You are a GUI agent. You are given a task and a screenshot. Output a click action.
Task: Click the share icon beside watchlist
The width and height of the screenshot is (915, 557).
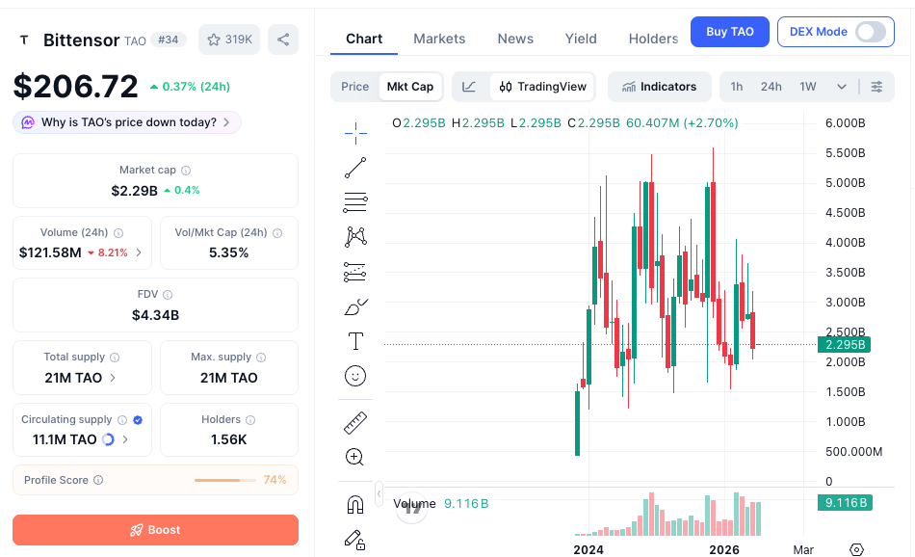(x=283, y=40)
